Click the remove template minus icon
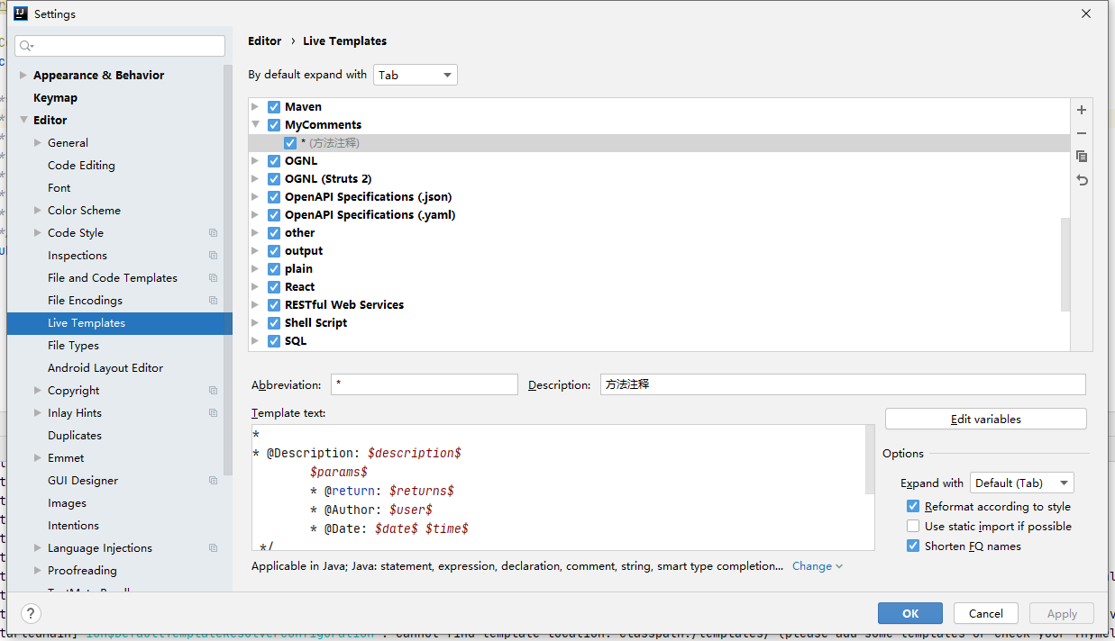The width and height of the screenshot is (1115, 641). coord(1082,133)
